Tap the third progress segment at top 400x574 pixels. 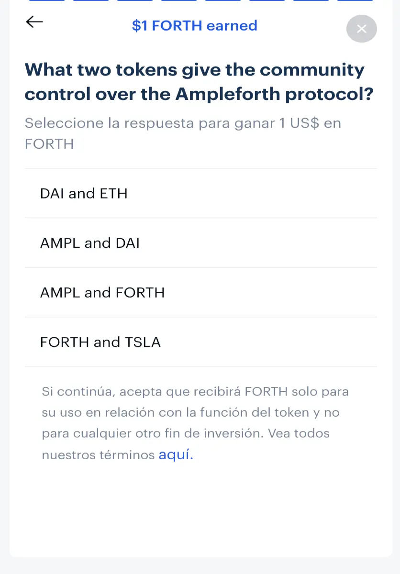135,0
